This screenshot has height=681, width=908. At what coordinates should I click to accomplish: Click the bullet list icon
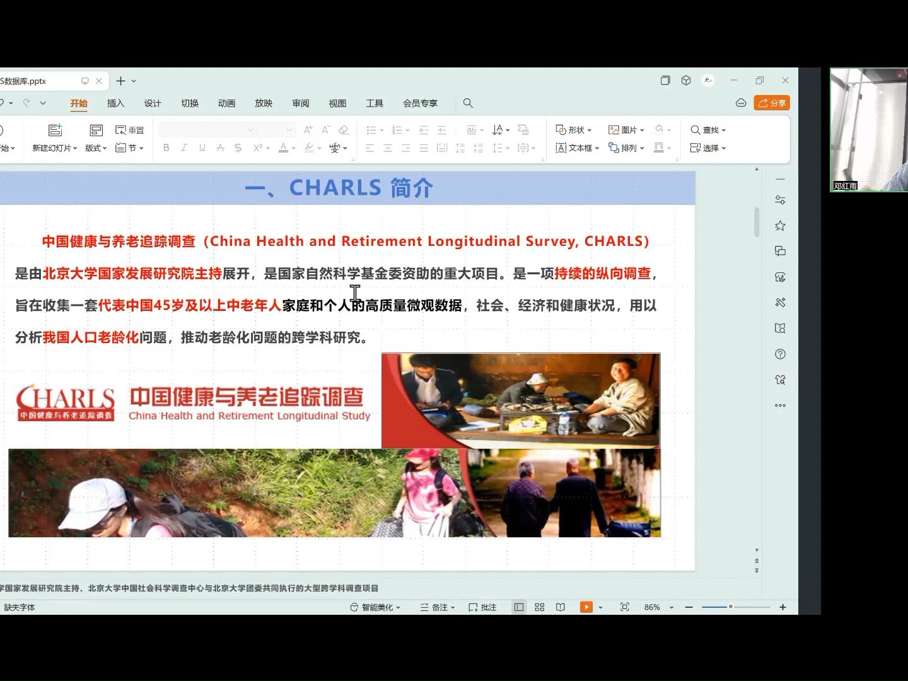(x=371, y=130)
